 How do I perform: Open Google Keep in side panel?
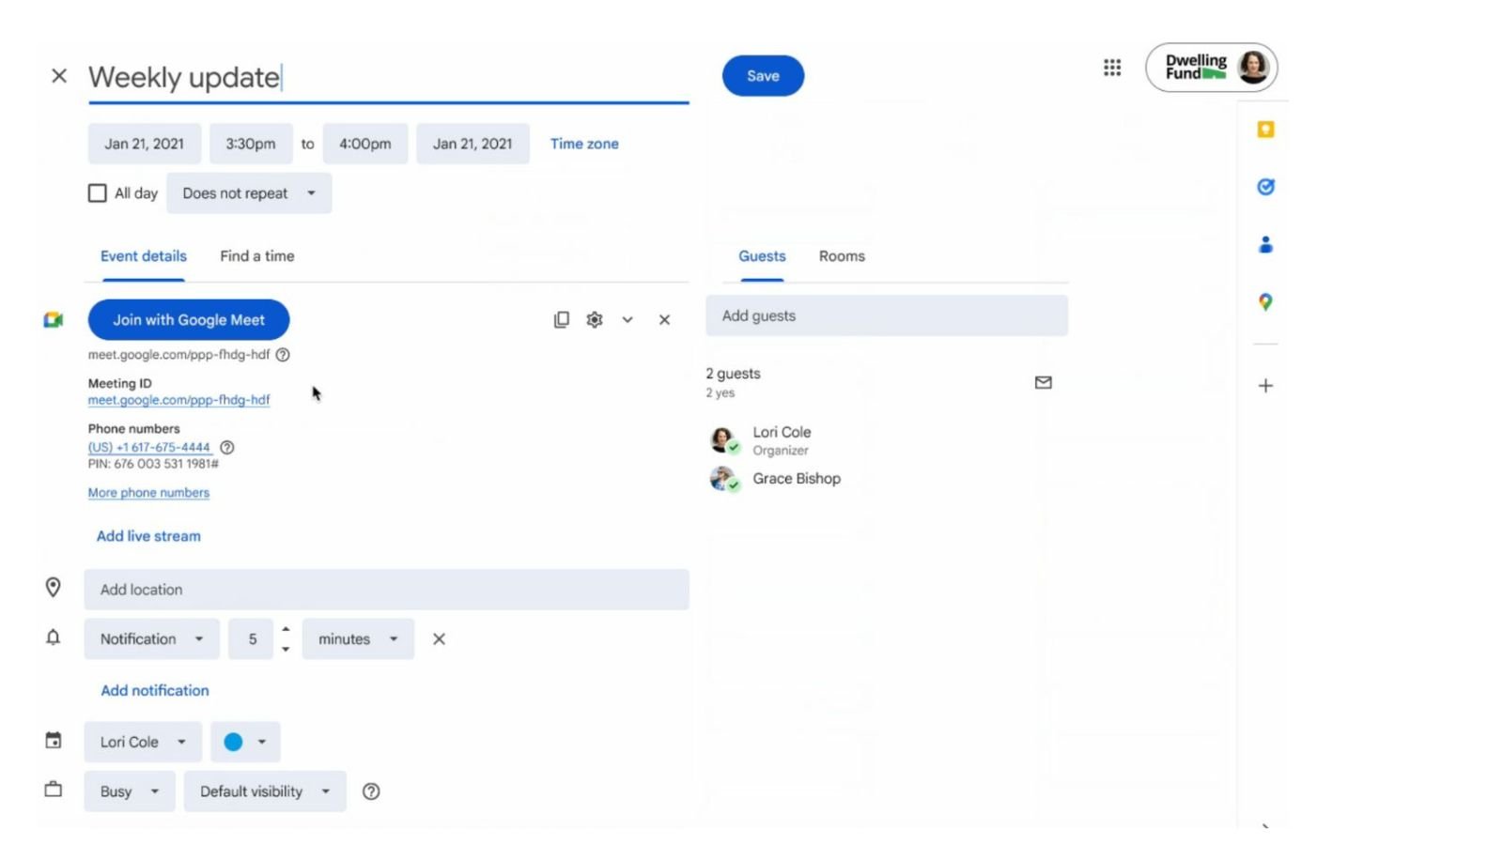pos(1265,130)
